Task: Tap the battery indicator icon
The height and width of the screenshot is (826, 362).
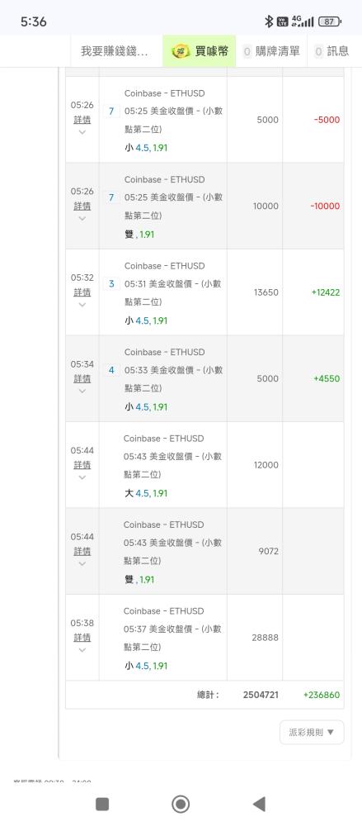Action: coord(330,21)
